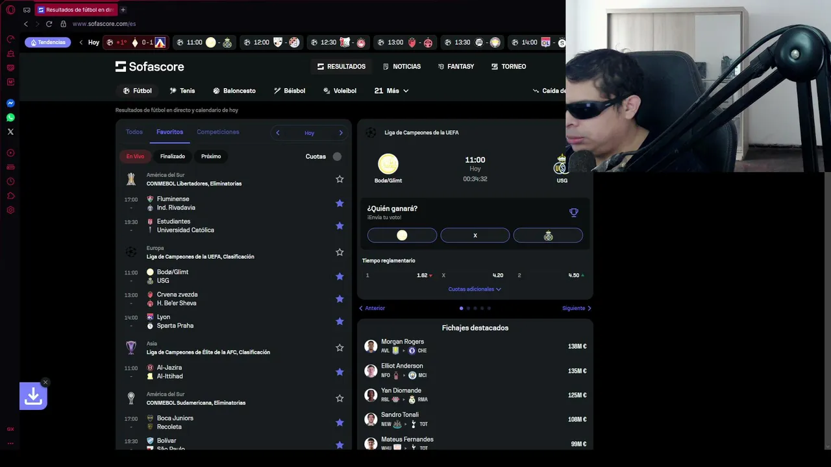Dismiss the download app floating button
This screenshot has width=831, height=467.
click(45, 382)
